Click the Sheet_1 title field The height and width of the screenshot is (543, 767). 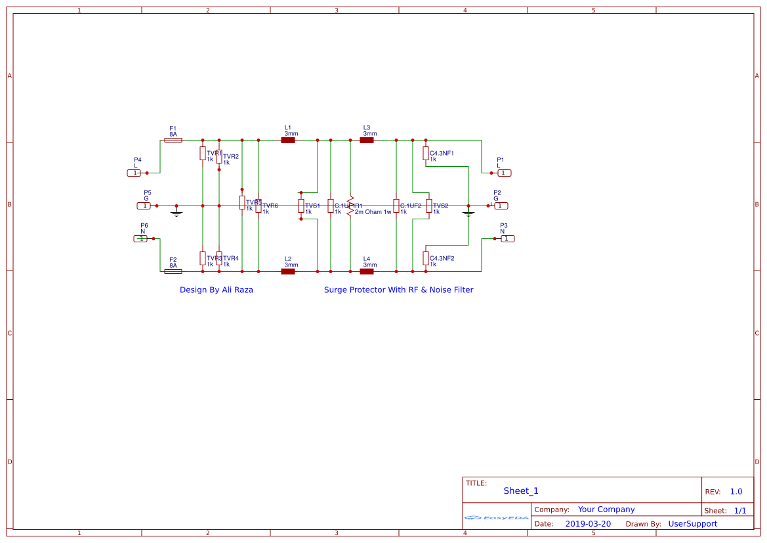pos(521,490)
